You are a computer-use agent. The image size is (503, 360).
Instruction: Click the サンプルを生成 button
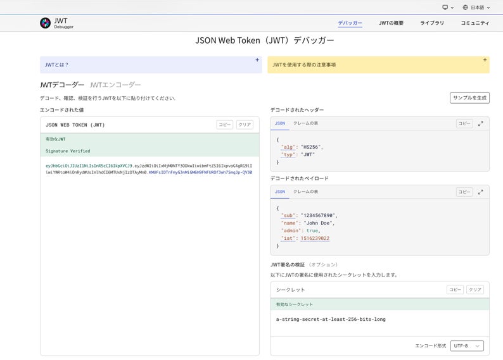[x=469, y=98]
